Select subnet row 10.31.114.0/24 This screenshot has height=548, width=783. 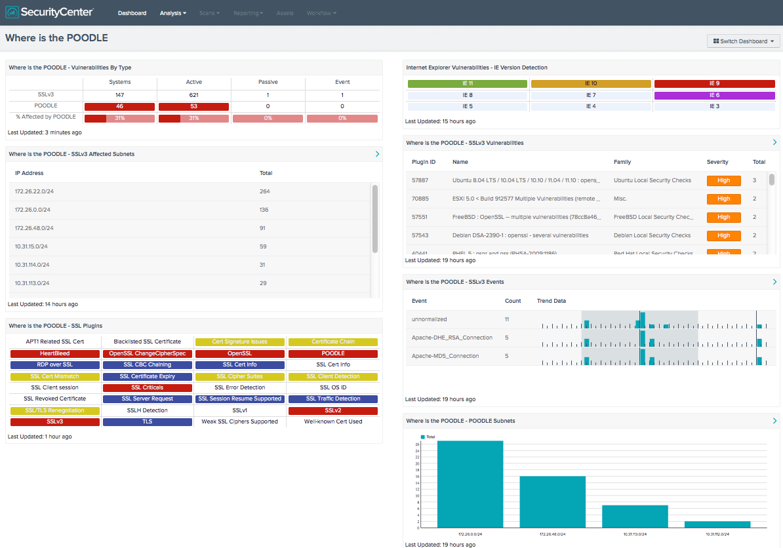click(190, 265)
